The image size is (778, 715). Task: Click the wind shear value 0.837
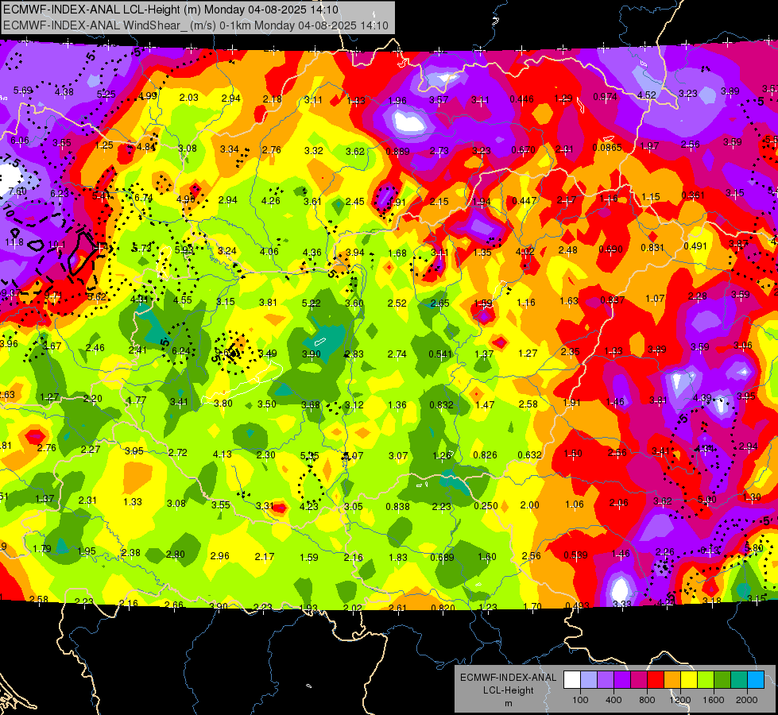coord(612,300)
